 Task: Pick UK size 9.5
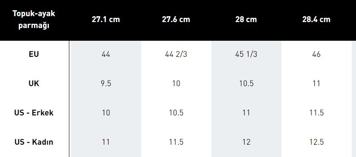(x=106, y=84)
